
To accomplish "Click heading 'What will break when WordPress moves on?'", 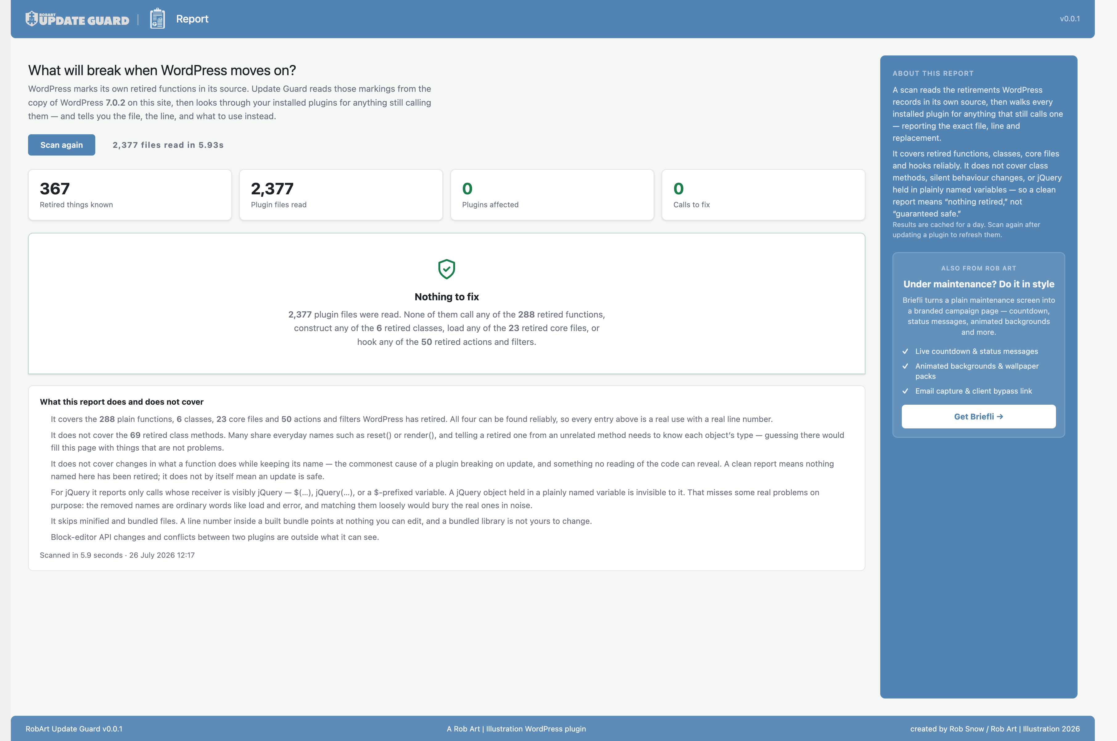I will click(162, 71).
